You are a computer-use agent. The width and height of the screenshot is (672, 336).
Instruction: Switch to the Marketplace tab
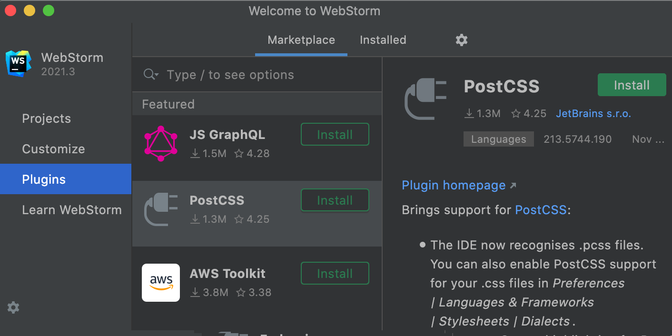click(301, 40)
